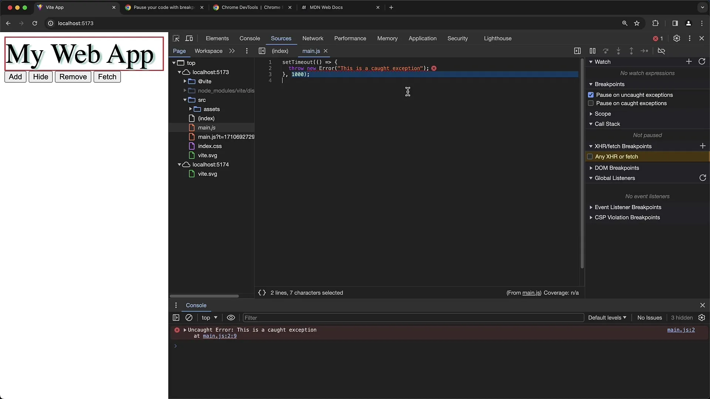Switch to the Network tab
Viewport: 710px width, 399px height.
[312, 38]
